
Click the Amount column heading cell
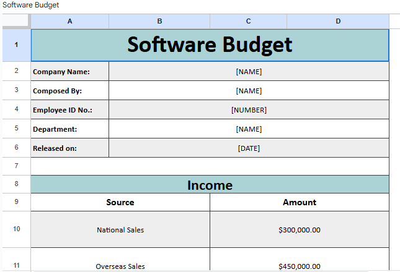click(x=300, y=202)
